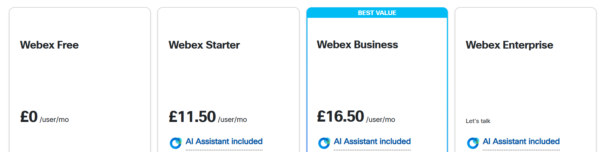Open Business plan's AI Assistant included link
Screen dimensions: 609x152
[x=372, y=142]
